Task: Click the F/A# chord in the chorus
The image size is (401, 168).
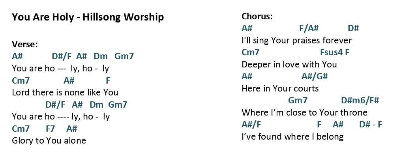Action: coord(309,28)
